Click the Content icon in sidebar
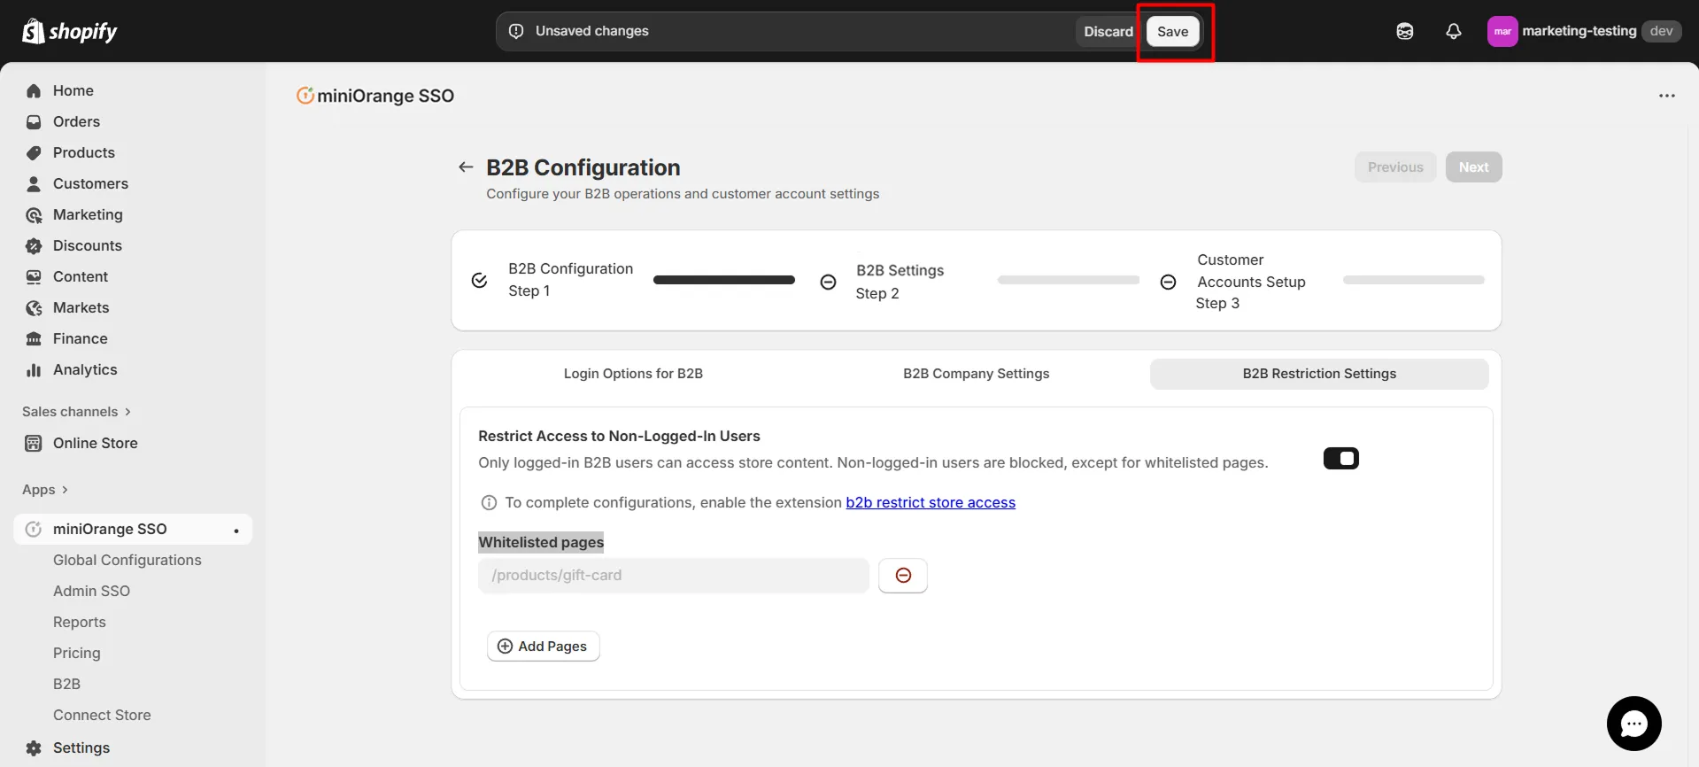The image size is (1699, 767). tap(34, 276)
